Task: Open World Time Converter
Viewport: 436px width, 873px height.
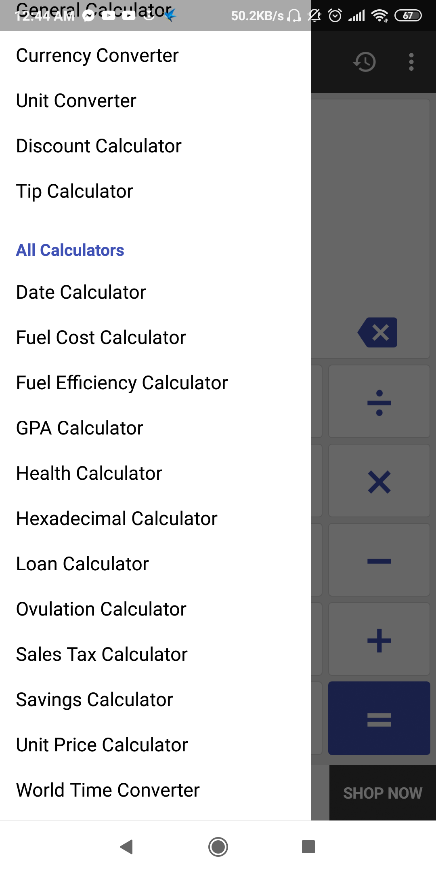Action: click(x=108, y=790)
